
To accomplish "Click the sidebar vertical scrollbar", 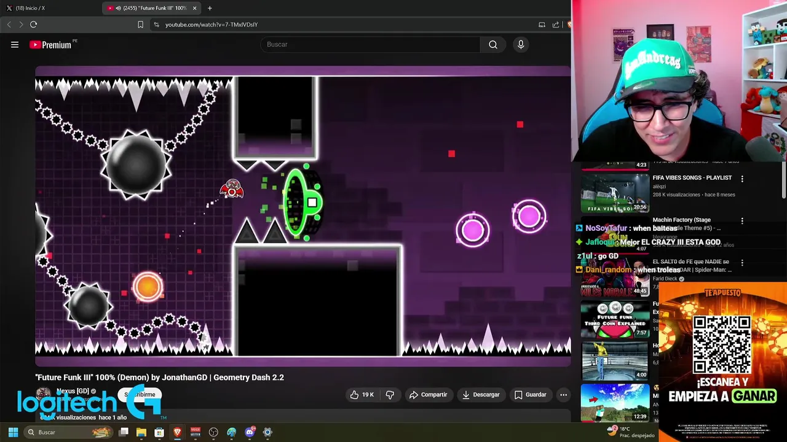I will [783, 179].
